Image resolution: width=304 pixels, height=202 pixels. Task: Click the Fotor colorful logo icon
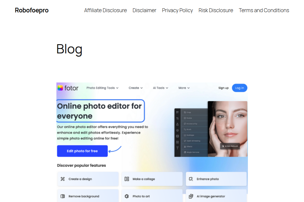(x=60, y=88)
